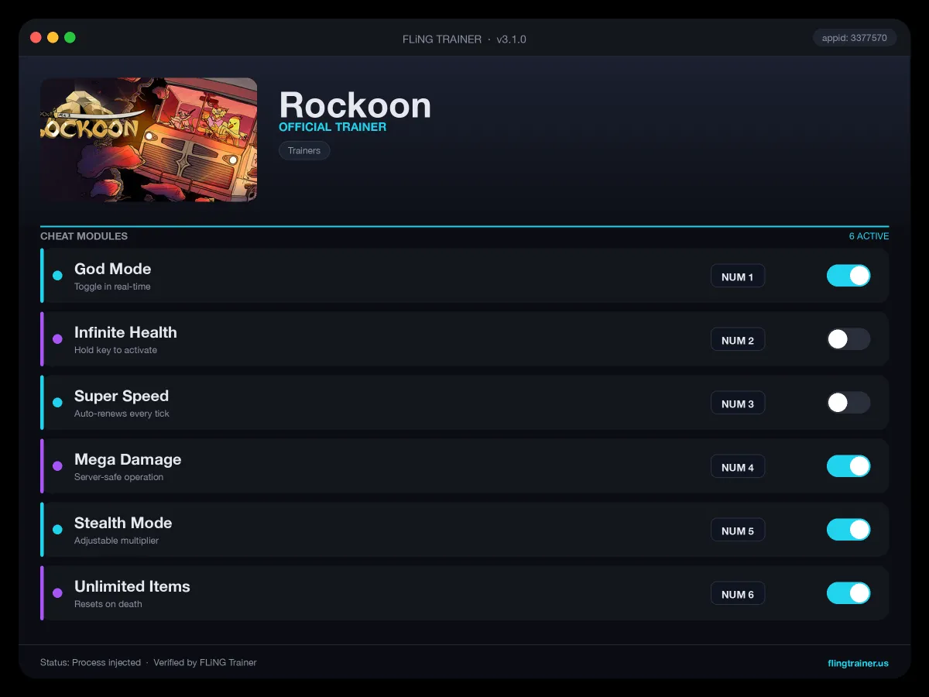Turn off the Unlimited Items toggle

coord(848,593)
